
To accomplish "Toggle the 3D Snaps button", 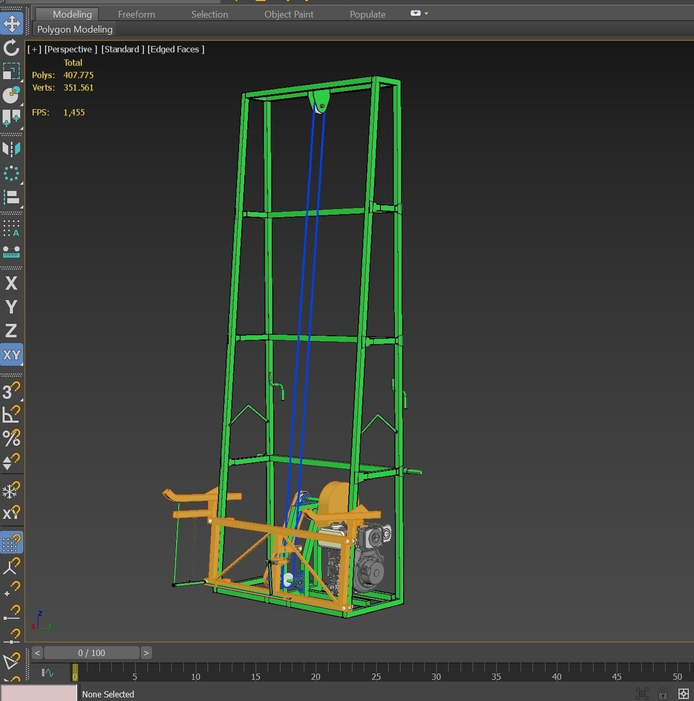I will [x=11, y=391].
